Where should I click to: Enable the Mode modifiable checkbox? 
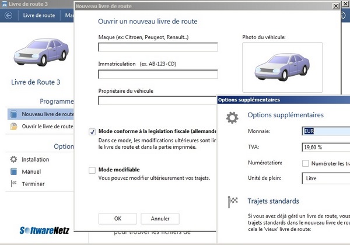92,170
